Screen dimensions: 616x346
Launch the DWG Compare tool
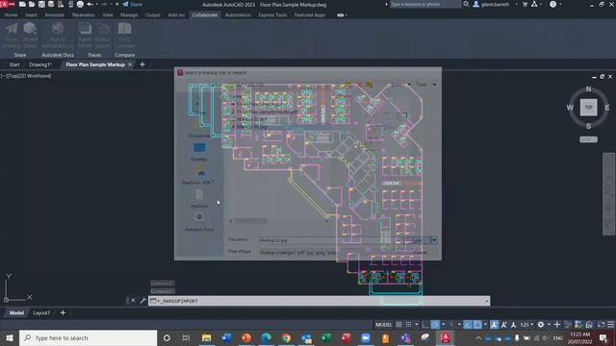tap(124, 35)
